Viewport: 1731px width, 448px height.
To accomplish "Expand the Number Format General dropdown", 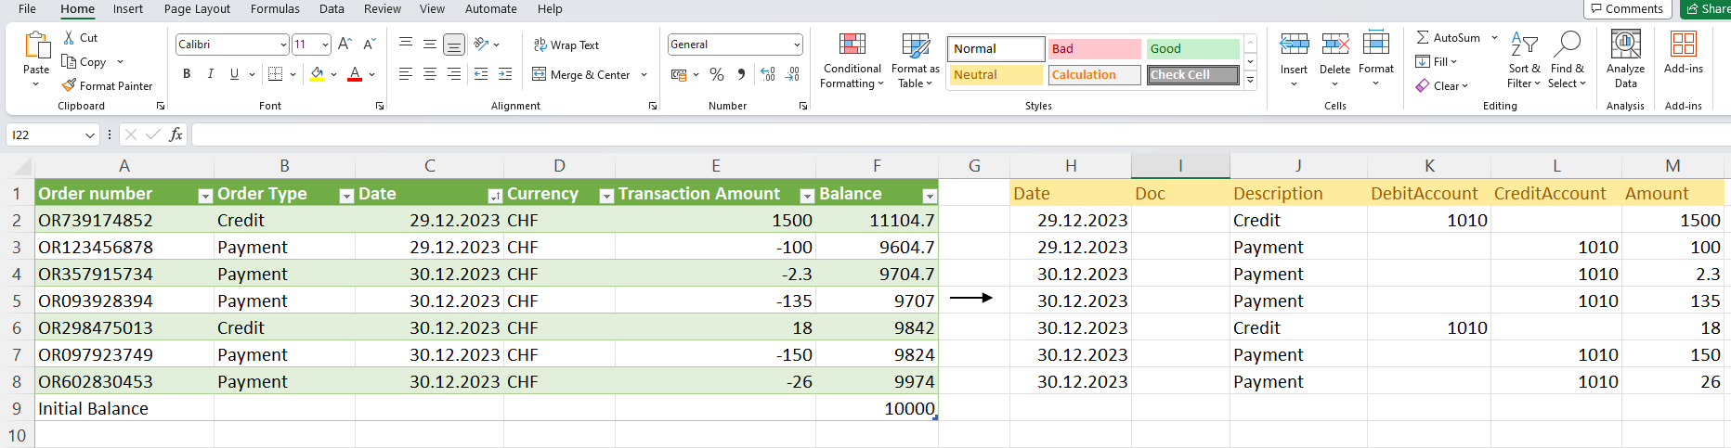I will pos(797,45).
